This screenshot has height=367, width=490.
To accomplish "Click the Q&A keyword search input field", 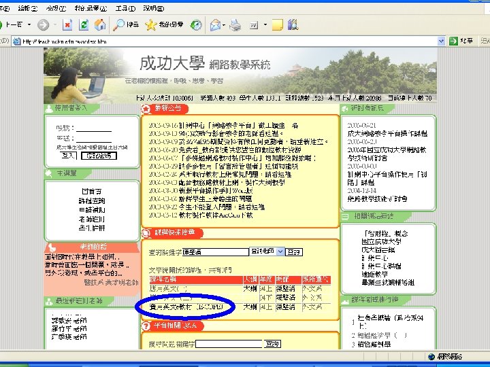I will 229,344.
